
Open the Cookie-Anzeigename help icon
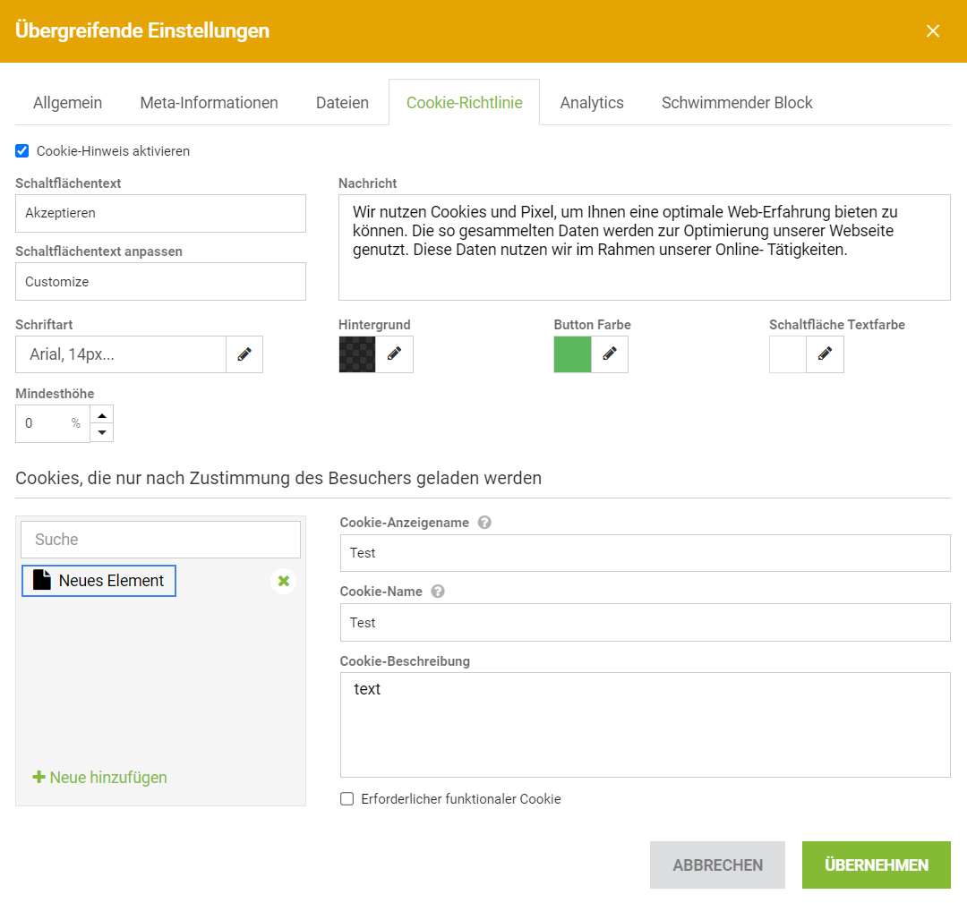[x=484, y=522]
